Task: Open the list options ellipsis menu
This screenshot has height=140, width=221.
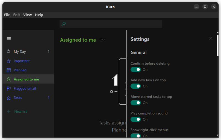Action: coord(102,40)
